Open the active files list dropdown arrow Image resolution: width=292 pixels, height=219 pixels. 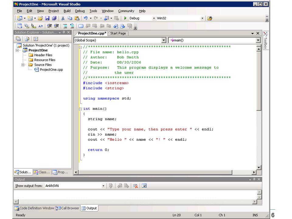click(252, 33)
